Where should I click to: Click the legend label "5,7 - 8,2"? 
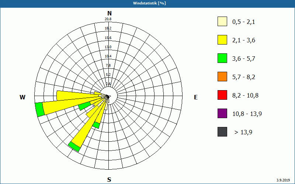tap(244, 77)
